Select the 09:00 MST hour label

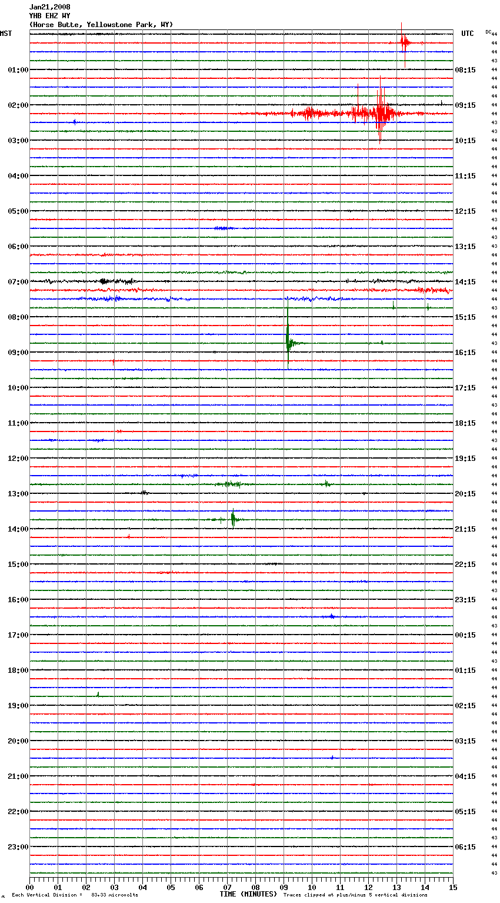pos(18,353)
